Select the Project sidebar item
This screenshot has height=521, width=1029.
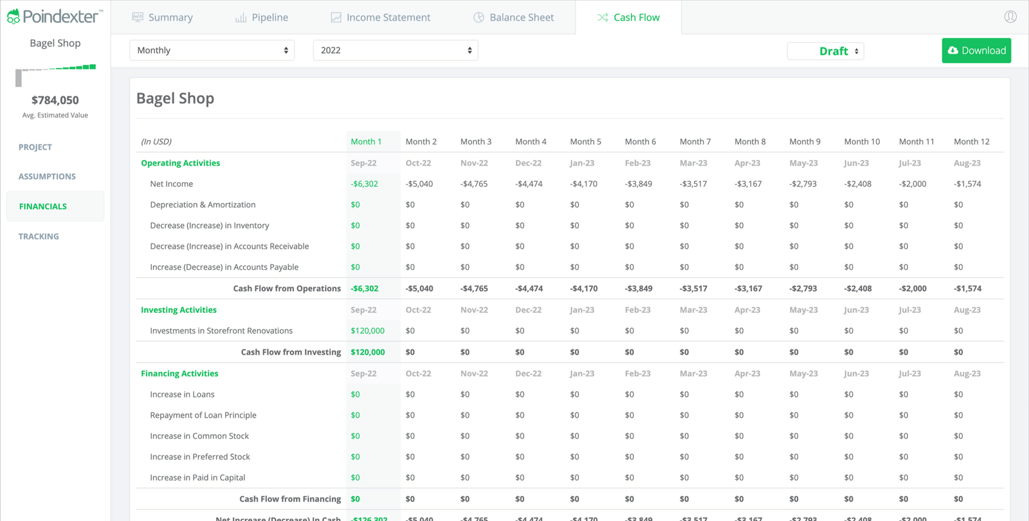pyautogui.click(x=35, y=147)
